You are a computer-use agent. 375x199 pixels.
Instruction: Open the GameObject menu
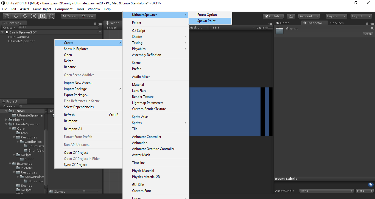(x=42, y=9)
